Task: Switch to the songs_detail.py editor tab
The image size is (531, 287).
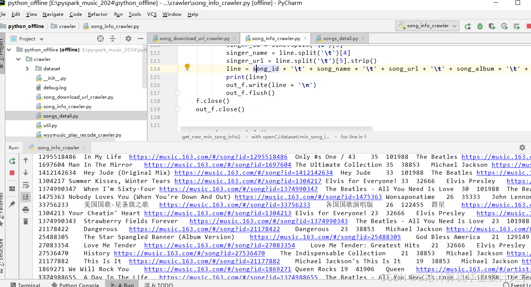Action: point(339,38)
